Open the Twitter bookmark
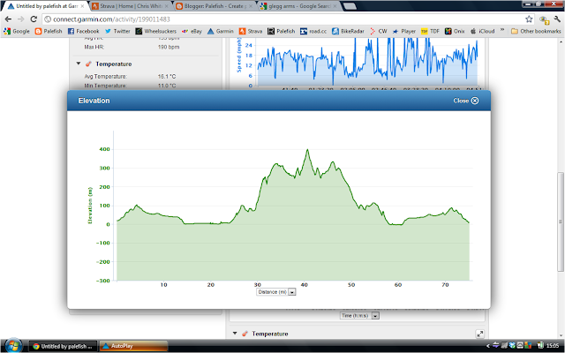This screenshot has width=565, height=353. [x=117, y=32]
